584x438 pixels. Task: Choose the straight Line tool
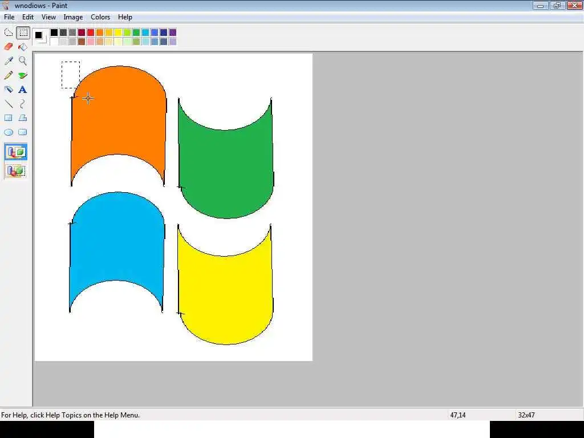pos(9,104)
